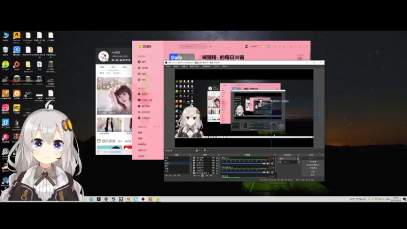
Task: Pop out the OBS Scenes dock panel
Action: coord(190,155)
